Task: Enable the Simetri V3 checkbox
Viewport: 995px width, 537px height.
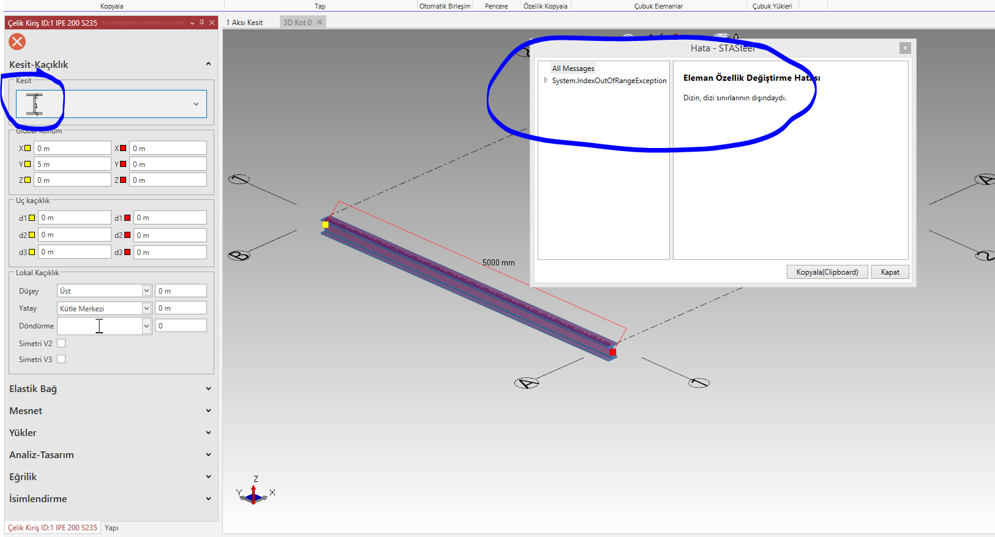Action: pos(61,359)
